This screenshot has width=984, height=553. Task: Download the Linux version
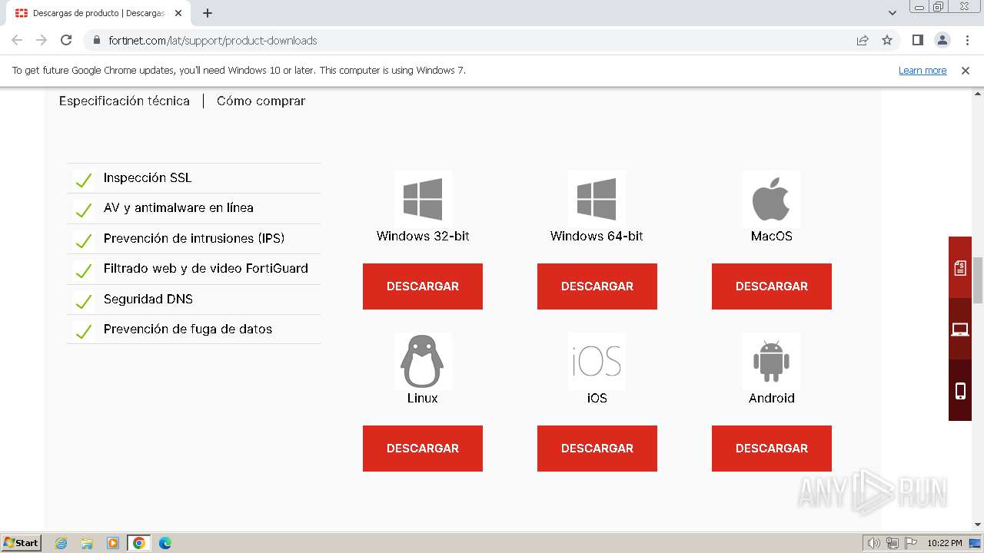(423, 449)
